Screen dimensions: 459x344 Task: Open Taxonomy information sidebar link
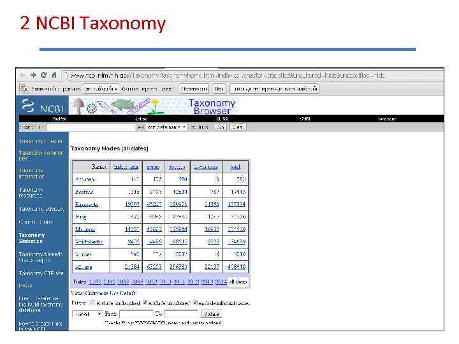click(32, 173)
